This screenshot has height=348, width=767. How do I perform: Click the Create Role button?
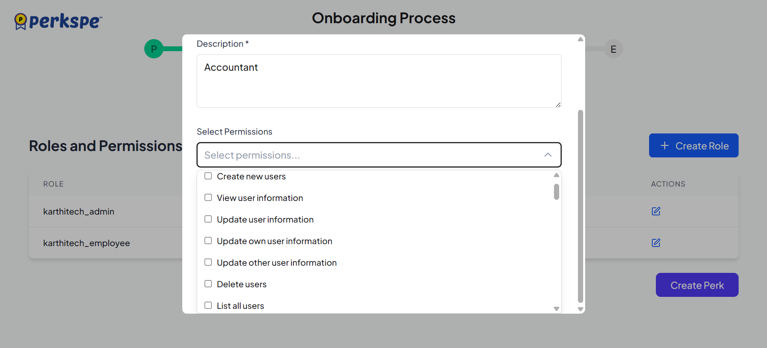coord(693,146)
